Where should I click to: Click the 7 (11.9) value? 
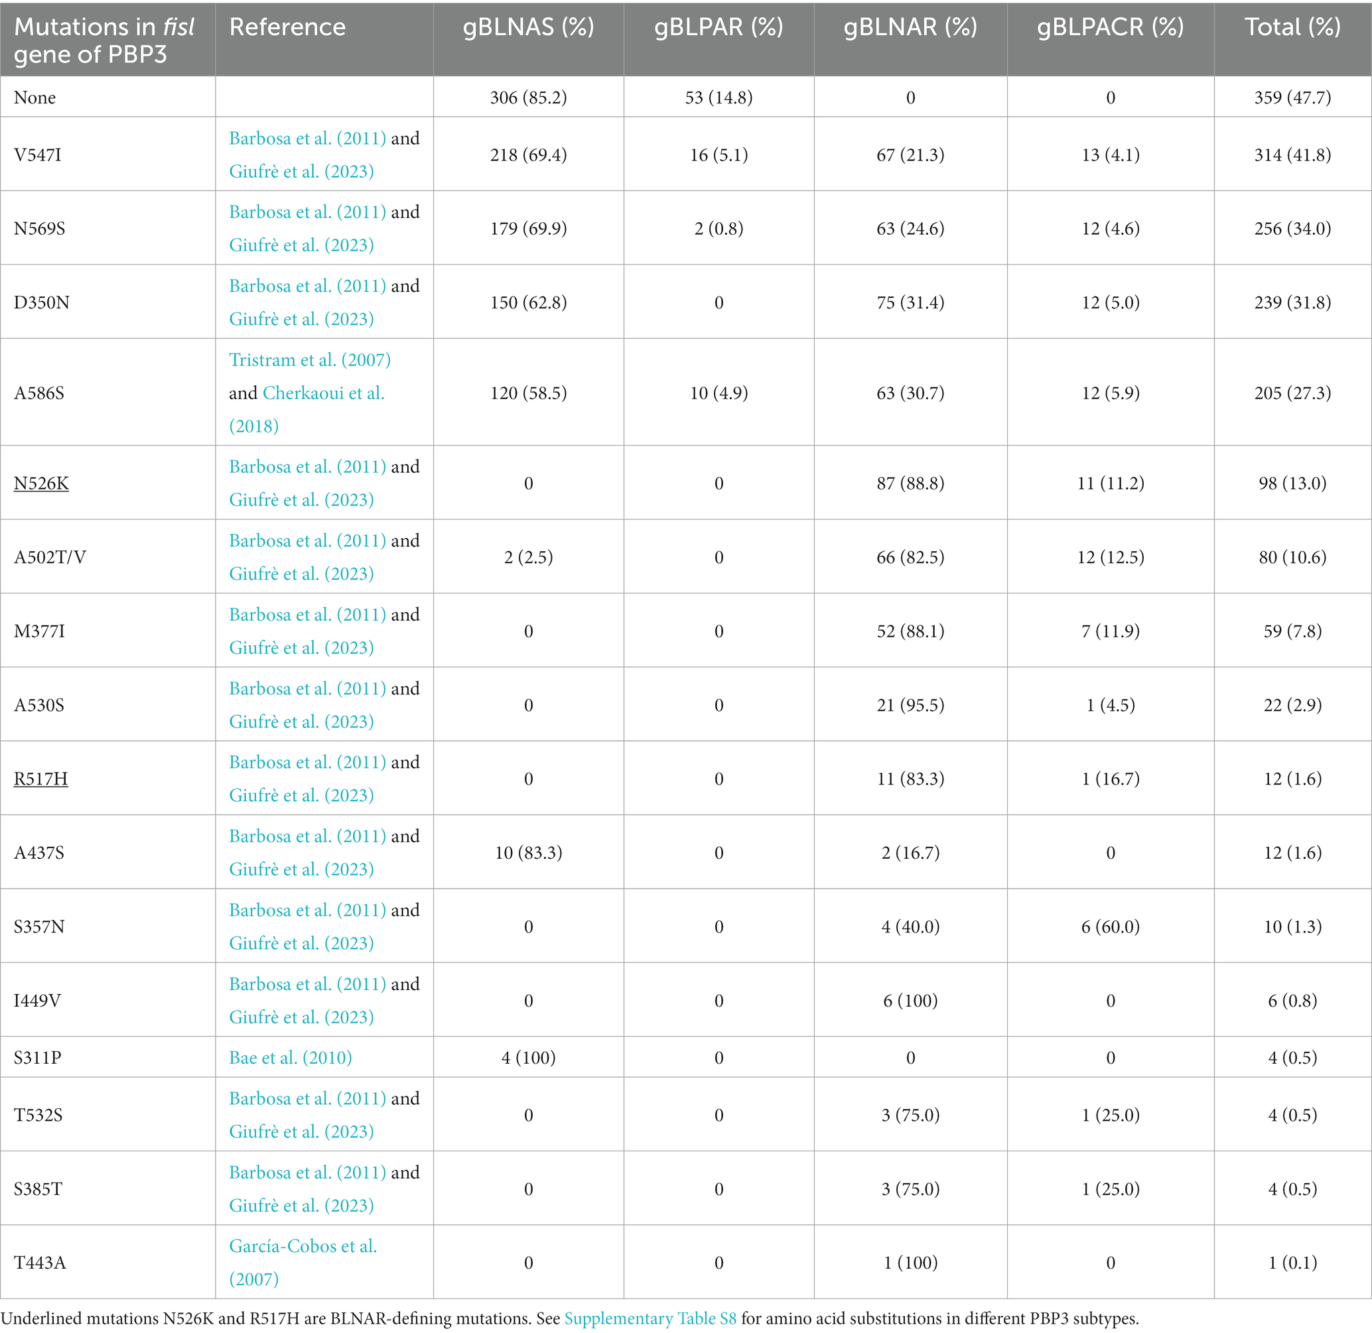[1110, 631]
